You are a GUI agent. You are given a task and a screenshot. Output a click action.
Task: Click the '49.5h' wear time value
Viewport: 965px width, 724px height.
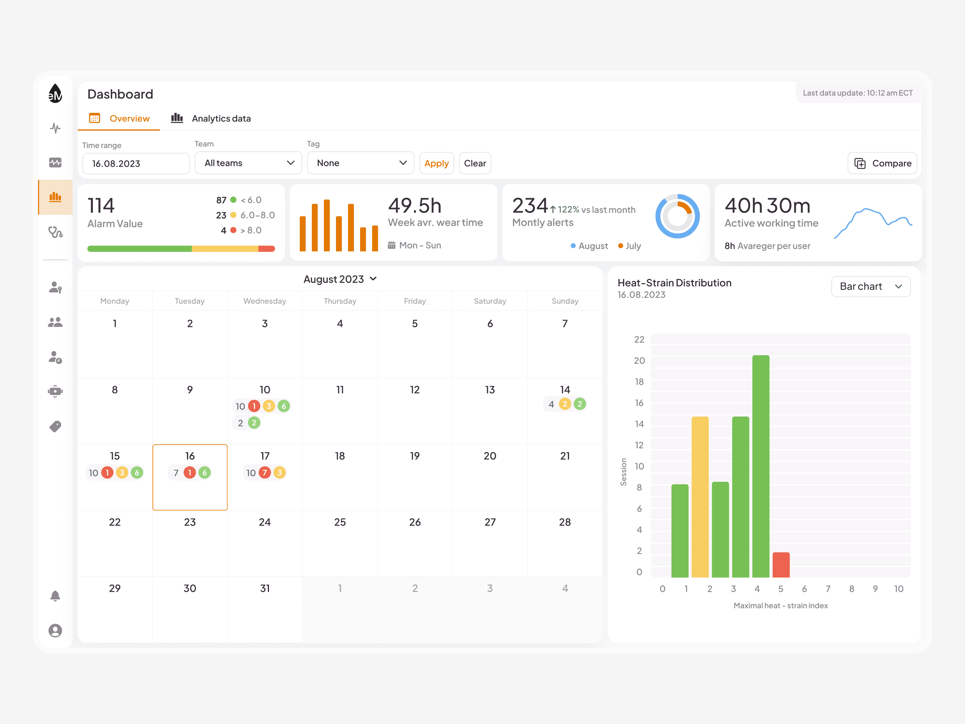pos(414,205)
